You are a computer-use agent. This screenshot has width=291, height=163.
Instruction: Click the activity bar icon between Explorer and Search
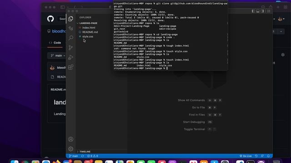71,28
